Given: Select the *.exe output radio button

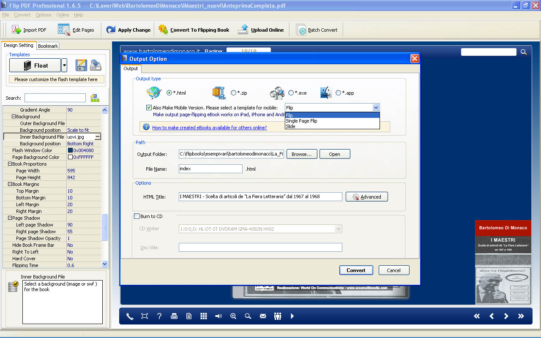Looking at the screenshot, I should click(291, 93).
